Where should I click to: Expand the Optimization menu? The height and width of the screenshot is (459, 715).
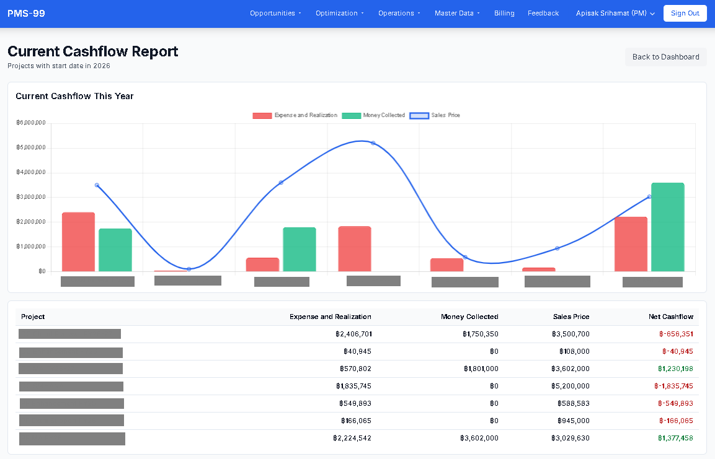(x=339, y=13)
